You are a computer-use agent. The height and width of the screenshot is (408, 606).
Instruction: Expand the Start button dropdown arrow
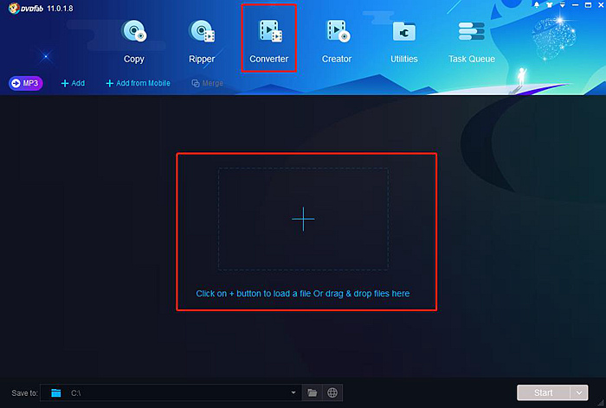tap(579, 392)
